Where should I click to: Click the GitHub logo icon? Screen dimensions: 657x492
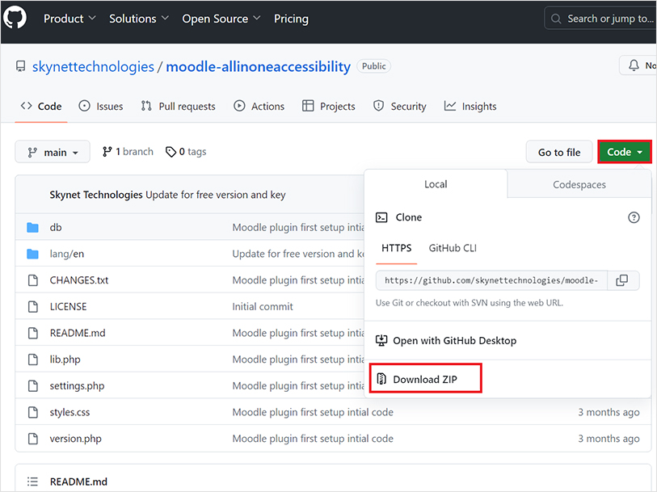pos(15,18)
